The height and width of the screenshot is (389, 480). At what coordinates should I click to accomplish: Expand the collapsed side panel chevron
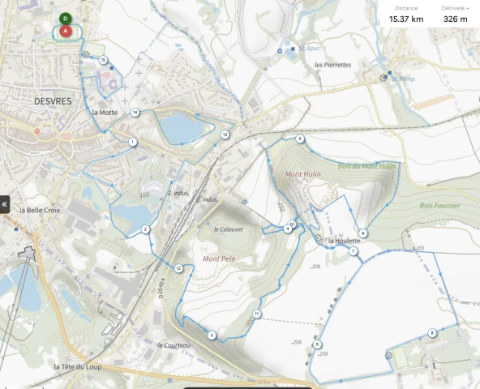(5, 204)
